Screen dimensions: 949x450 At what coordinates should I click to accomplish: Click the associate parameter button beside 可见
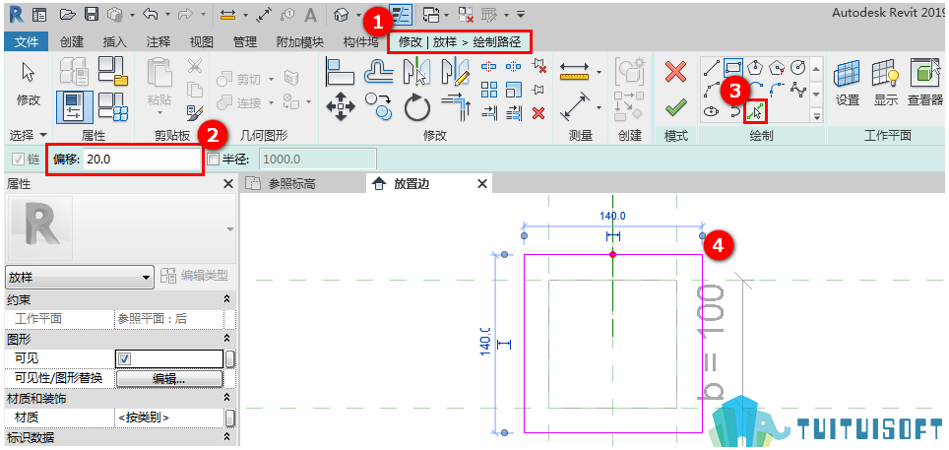click(230, 359)
